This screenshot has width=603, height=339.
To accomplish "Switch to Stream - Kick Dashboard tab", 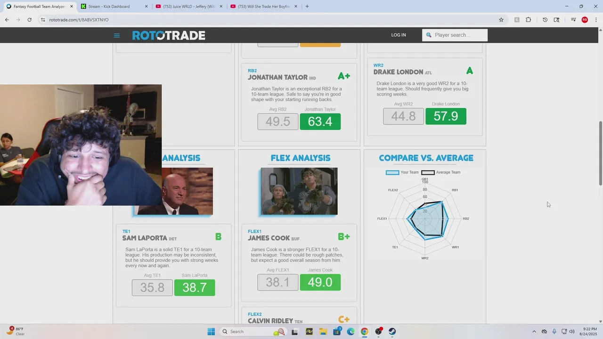I will (x=113, y=7).
